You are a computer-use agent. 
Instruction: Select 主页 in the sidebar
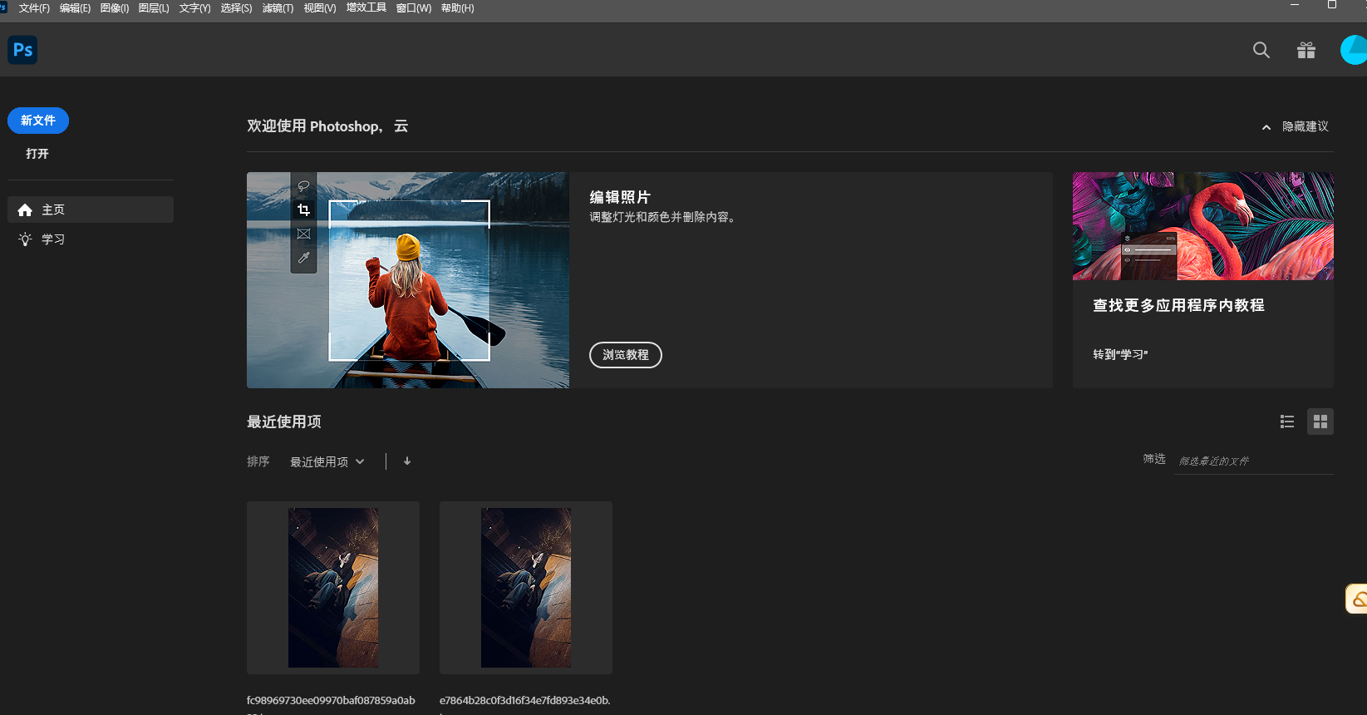click(91, 210)
